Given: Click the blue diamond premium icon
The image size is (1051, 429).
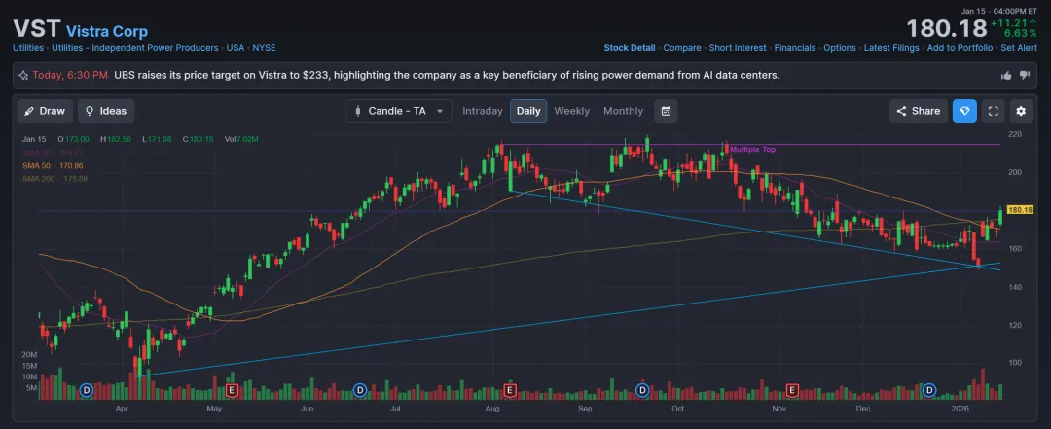Looking at the screenshot, I should click(x=964, y=111).
